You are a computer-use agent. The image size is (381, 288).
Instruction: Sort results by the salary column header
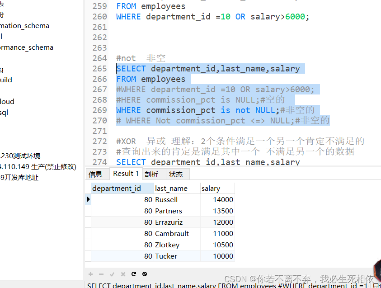(x=212, y=188)
